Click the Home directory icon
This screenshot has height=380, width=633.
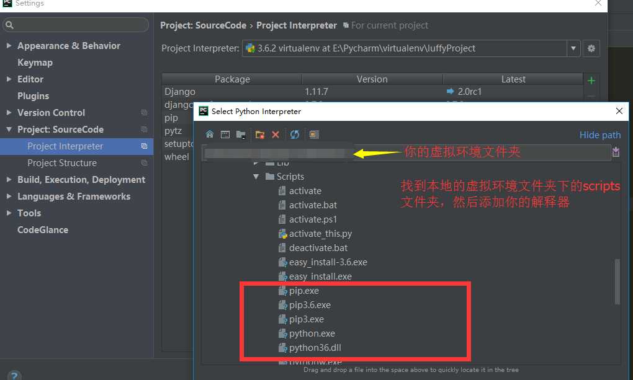click(210, 135)
